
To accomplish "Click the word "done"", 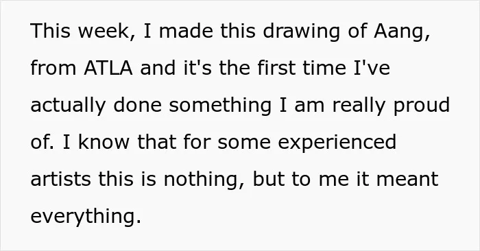I will pyautogui.click(x=137, y=105).
